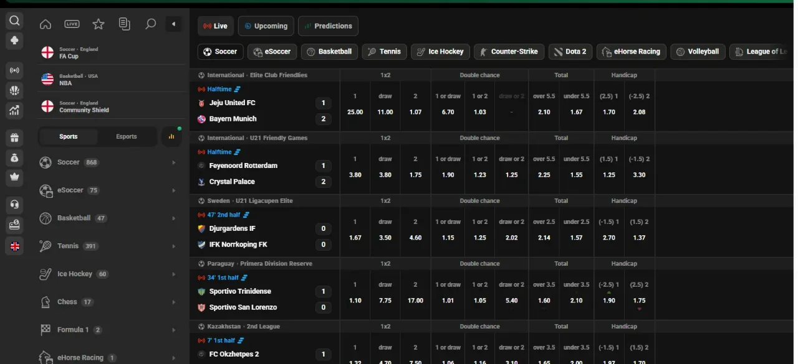The height and width of the screenshot is (364, 798).
Task: Switch to the Esports toggle tab
Action: [x=127, y=137]
